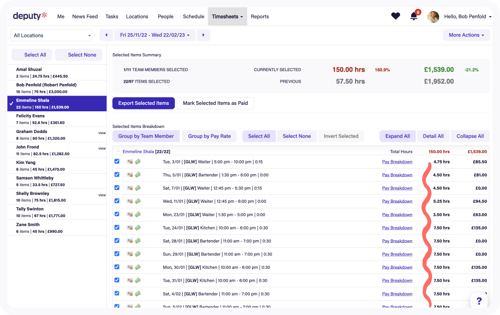The width and height of the screenshot is (500, 315).
Task: Click the previous date range arrow
Action: click(106, 35)
